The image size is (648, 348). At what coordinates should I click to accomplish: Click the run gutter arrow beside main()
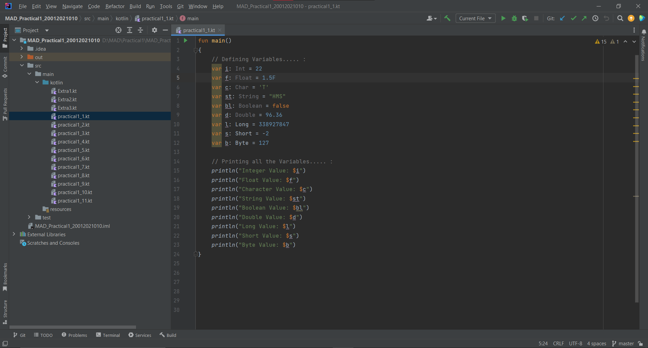tap(186, 41)
